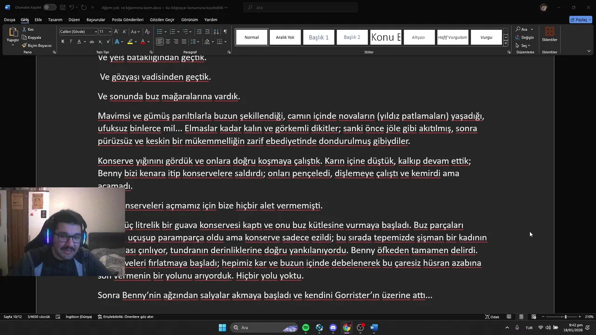Undo the last action
This screenshot has height=335, width=596.
[x=72, y=7]
